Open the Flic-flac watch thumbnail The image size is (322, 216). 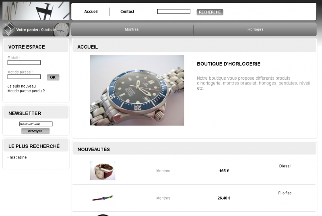click(103, 198)
